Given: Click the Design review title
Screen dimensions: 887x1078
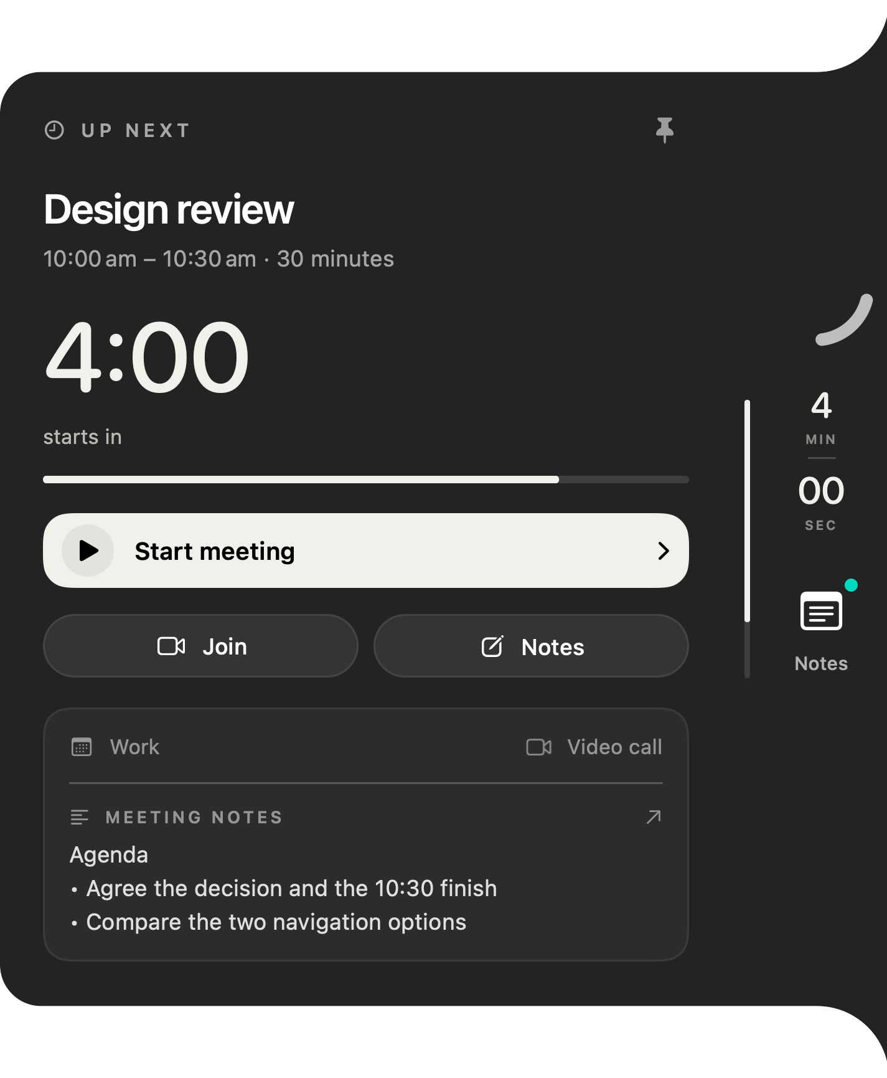Looking at the screenshot, I should (169, 209).
